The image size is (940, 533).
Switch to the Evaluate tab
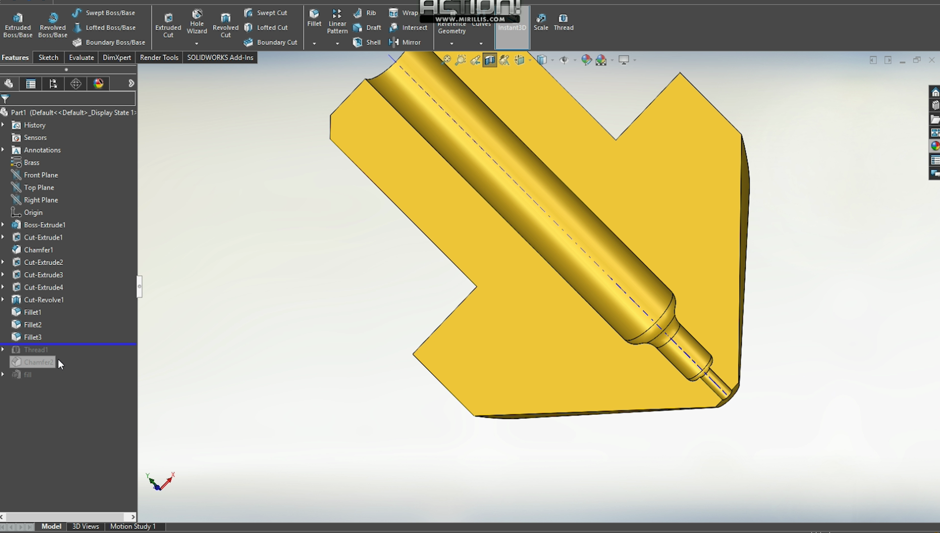(x=82, y=57)
